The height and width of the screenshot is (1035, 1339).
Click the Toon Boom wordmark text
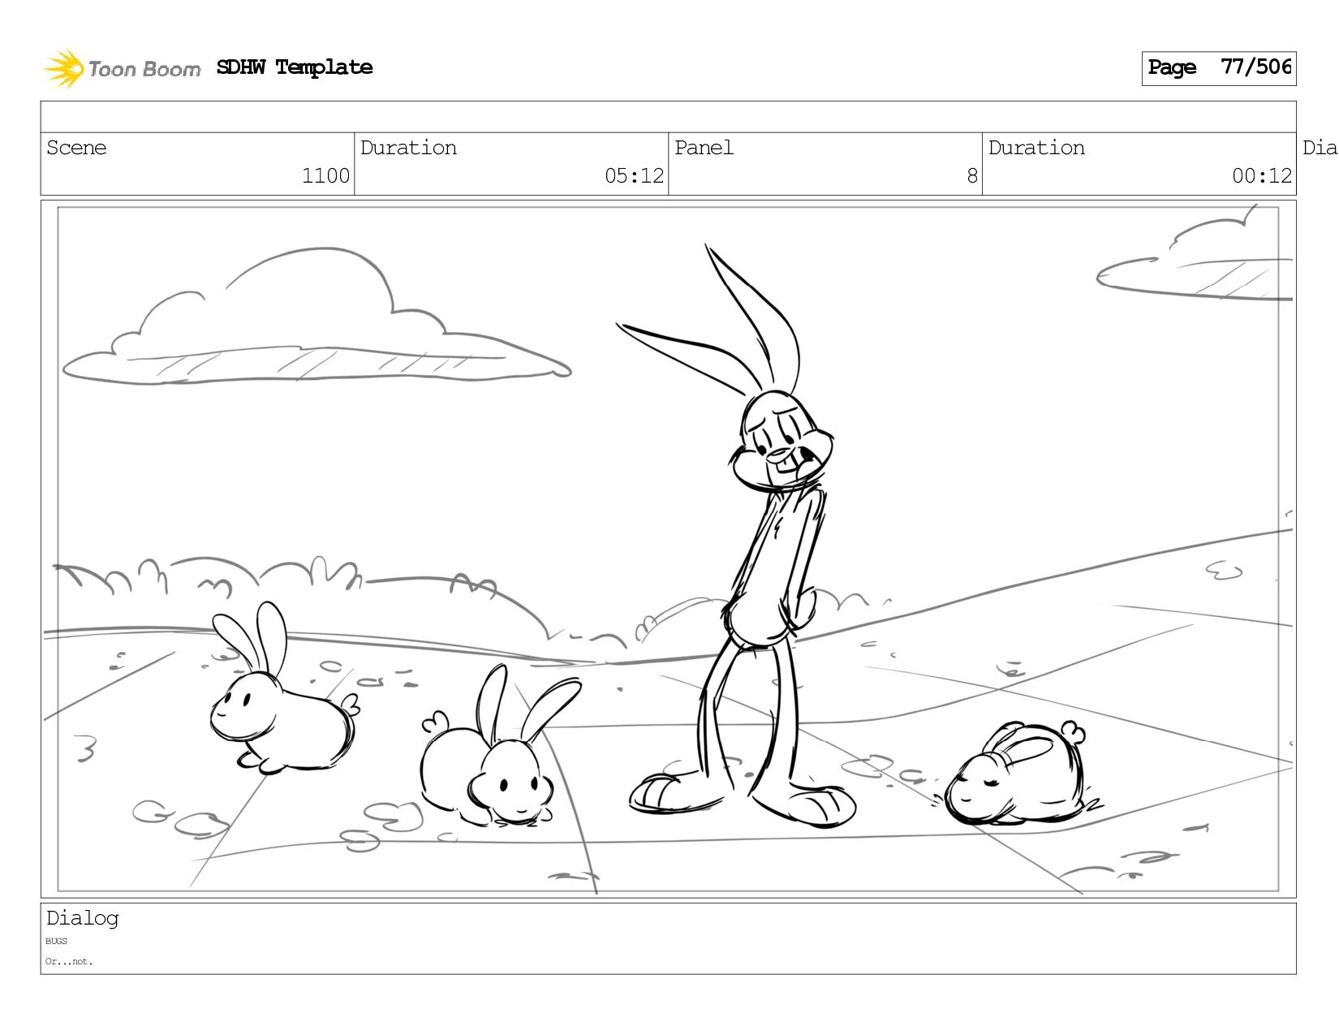click(144, 69)
